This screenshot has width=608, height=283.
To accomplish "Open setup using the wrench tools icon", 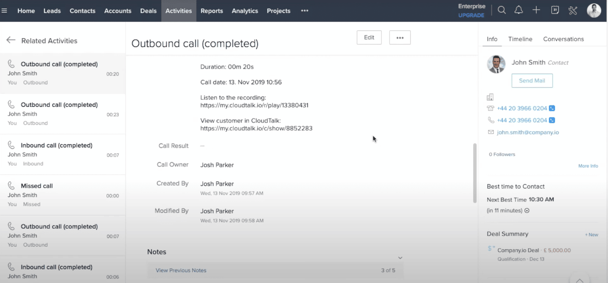I will click(x=572, y=9).
